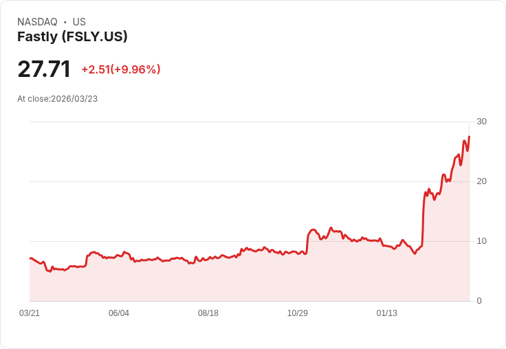Click the 30 price axis label
The width and height of the screenshot is (506, 349).
coord(481,122)
